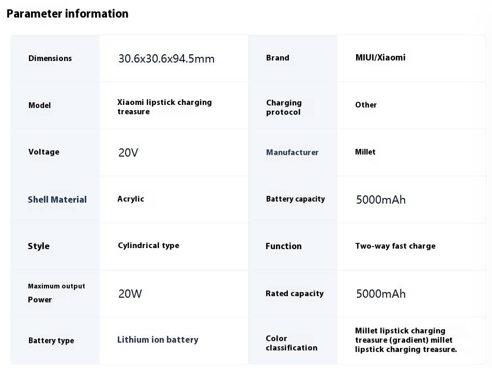This screenshot has width=492, height=368.
Task: Click the Lithium ion battery link
Action: pyautogui.click(x=158, y=340)
